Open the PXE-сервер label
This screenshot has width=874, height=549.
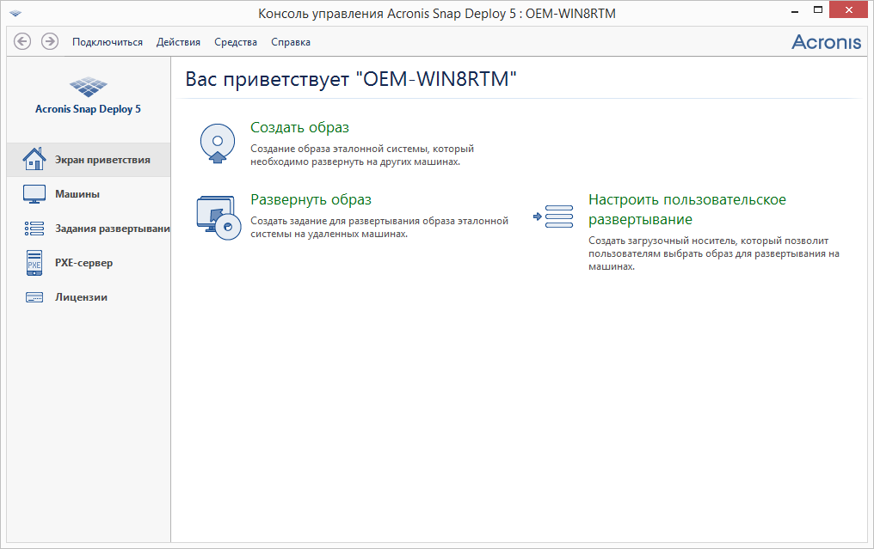[83, 263]
